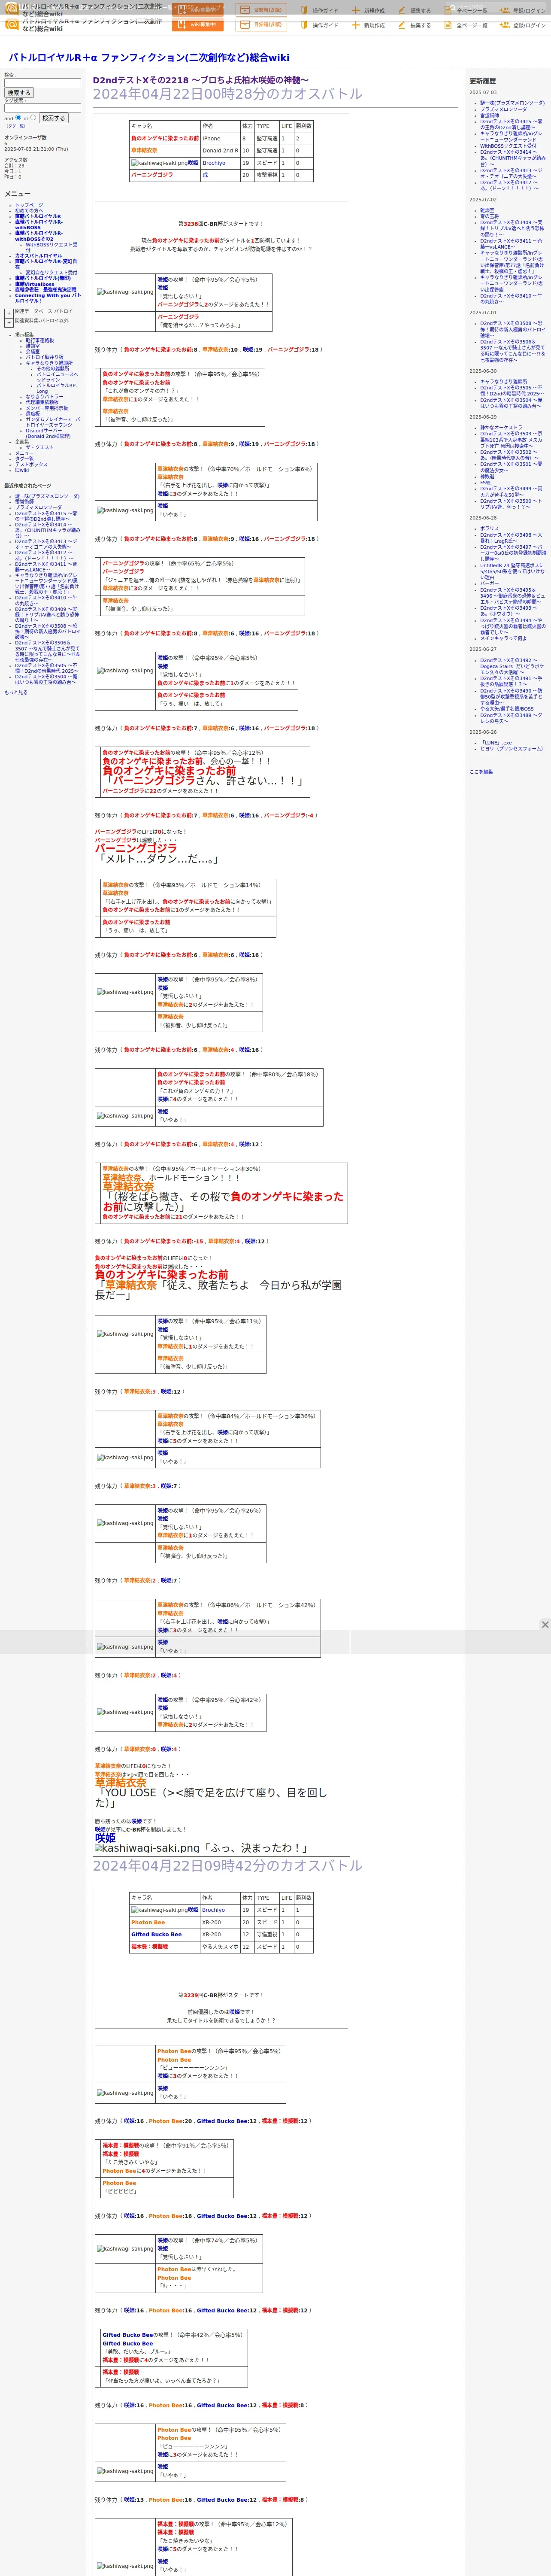Open カオスバトルロイヤル menu link
This screenshot has width=551, height=2576.
click(38, 256)
